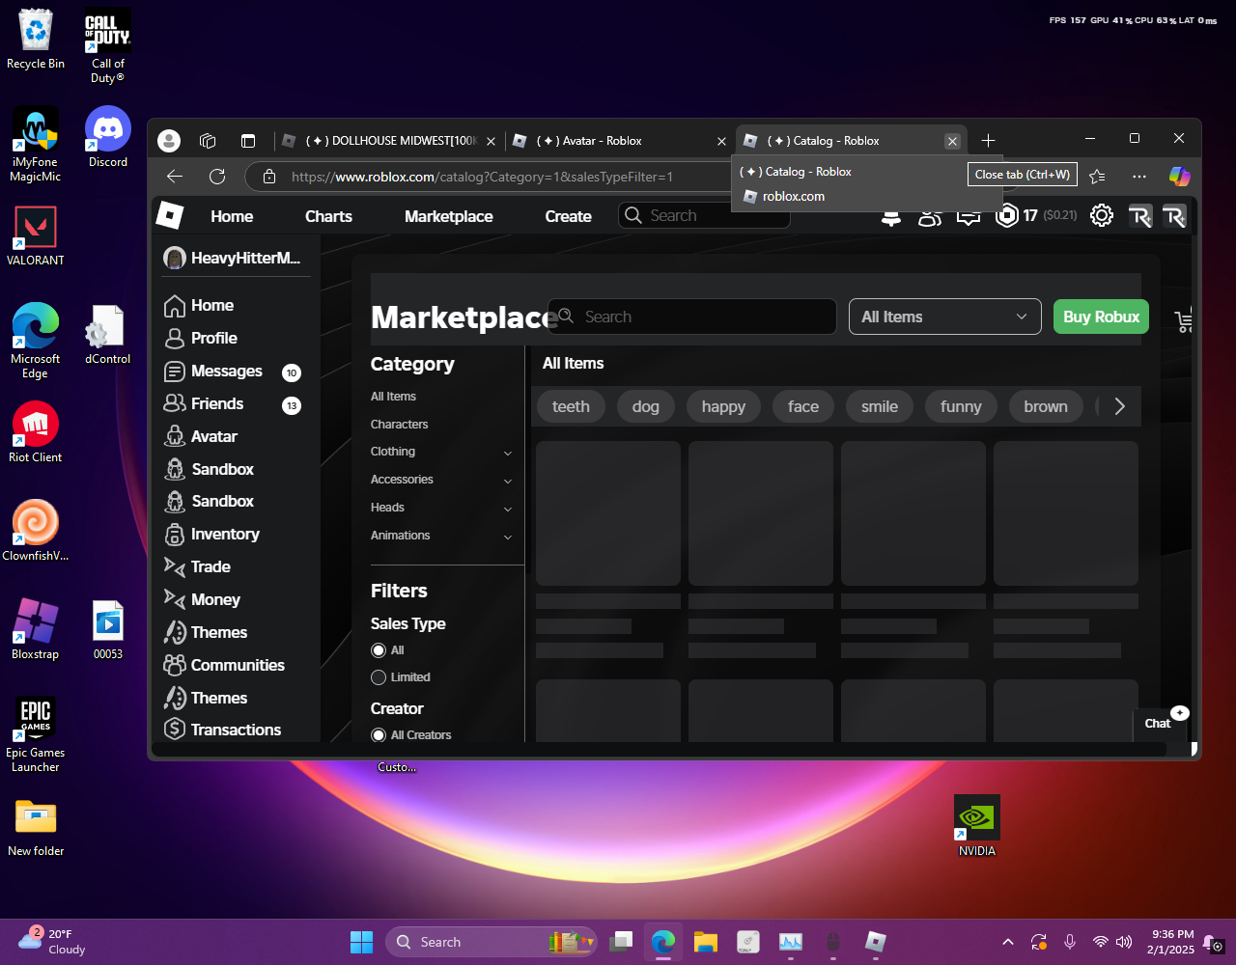Open the Roblox settings gear icon
The width and height of the screenshot is (1236, 965).
click(x=1101, y=215)
